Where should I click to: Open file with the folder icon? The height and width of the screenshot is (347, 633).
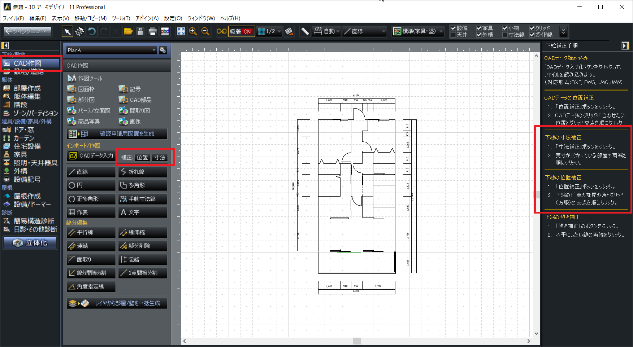(x=128, y=32)
